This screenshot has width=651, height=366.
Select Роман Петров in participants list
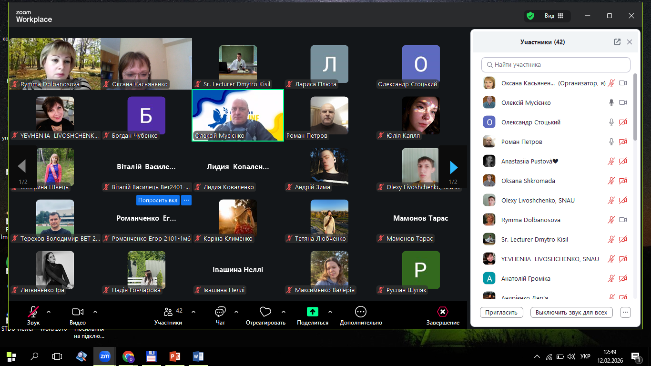[521, 142]
